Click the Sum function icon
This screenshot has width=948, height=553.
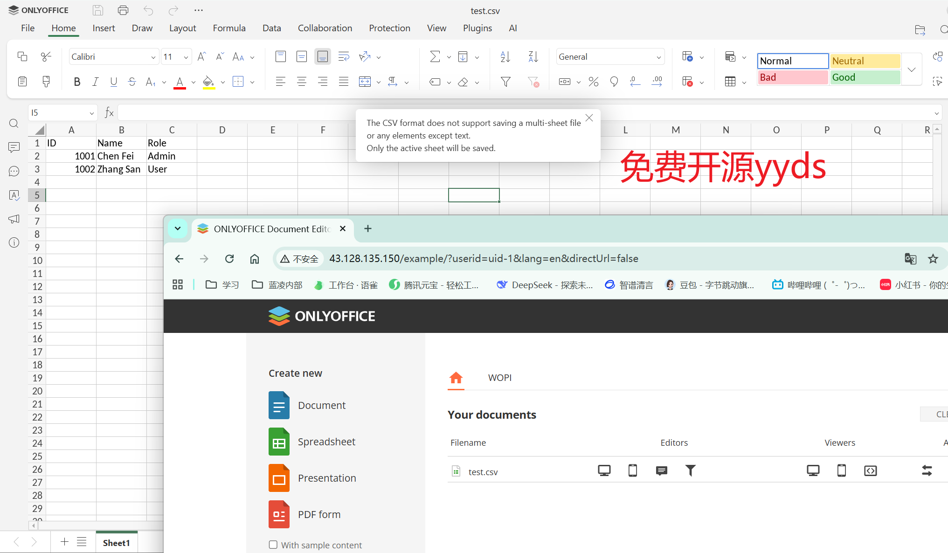click(x=435, y=57)
